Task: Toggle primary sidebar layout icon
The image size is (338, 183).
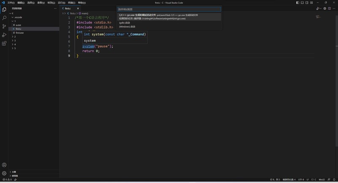Action: tap(297, 3)
